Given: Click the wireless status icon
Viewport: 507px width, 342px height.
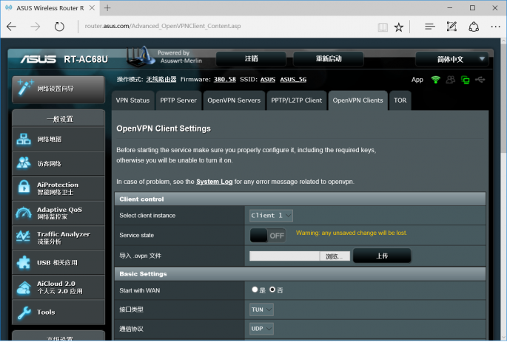Looking at the screenshot, I should pos(436,79).
